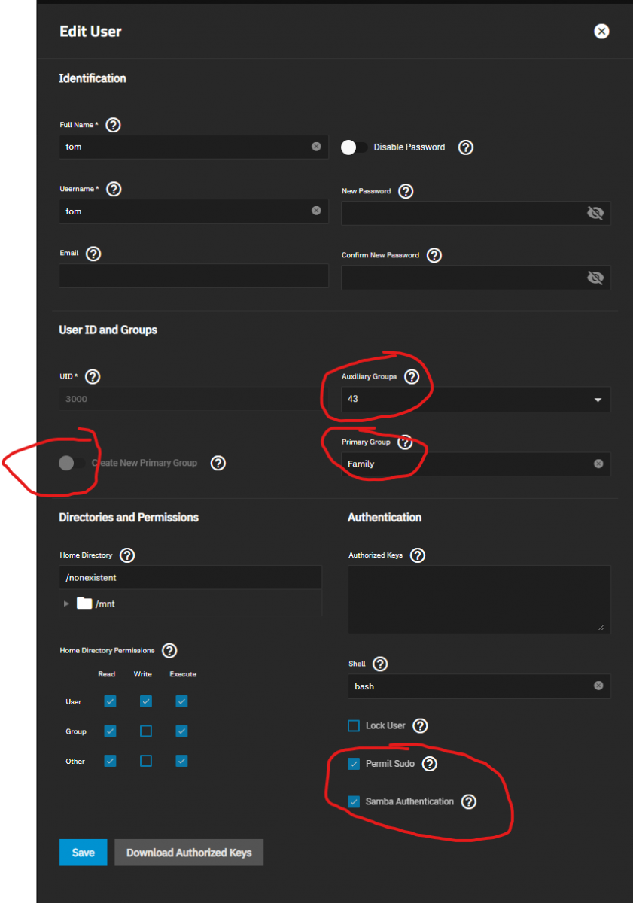Click Download Authorized Keys button

coord(189,853)
